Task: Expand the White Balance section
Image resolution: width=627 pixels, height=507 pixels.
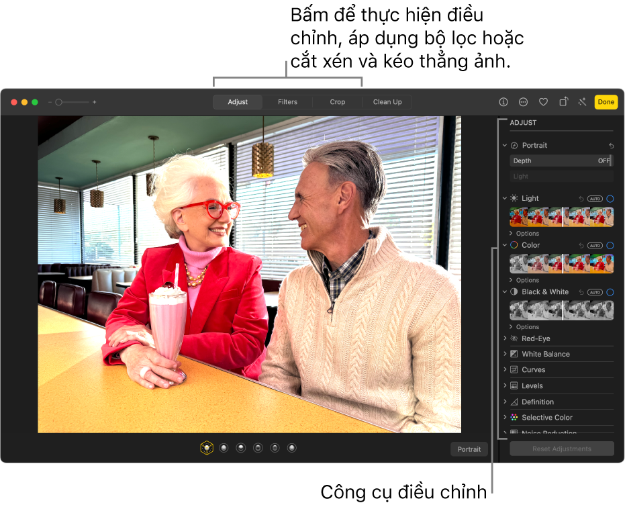Action: pos(505,354)
